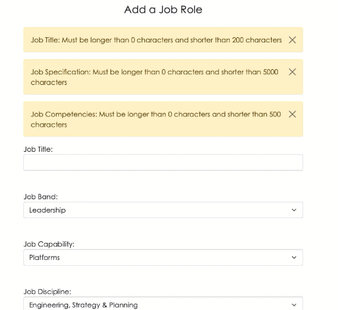This screenshot has height=310, width=338.
Task: Click the Job Competencies 500 characters warning text
Action: pyautogui.click(x=156, y=119)
